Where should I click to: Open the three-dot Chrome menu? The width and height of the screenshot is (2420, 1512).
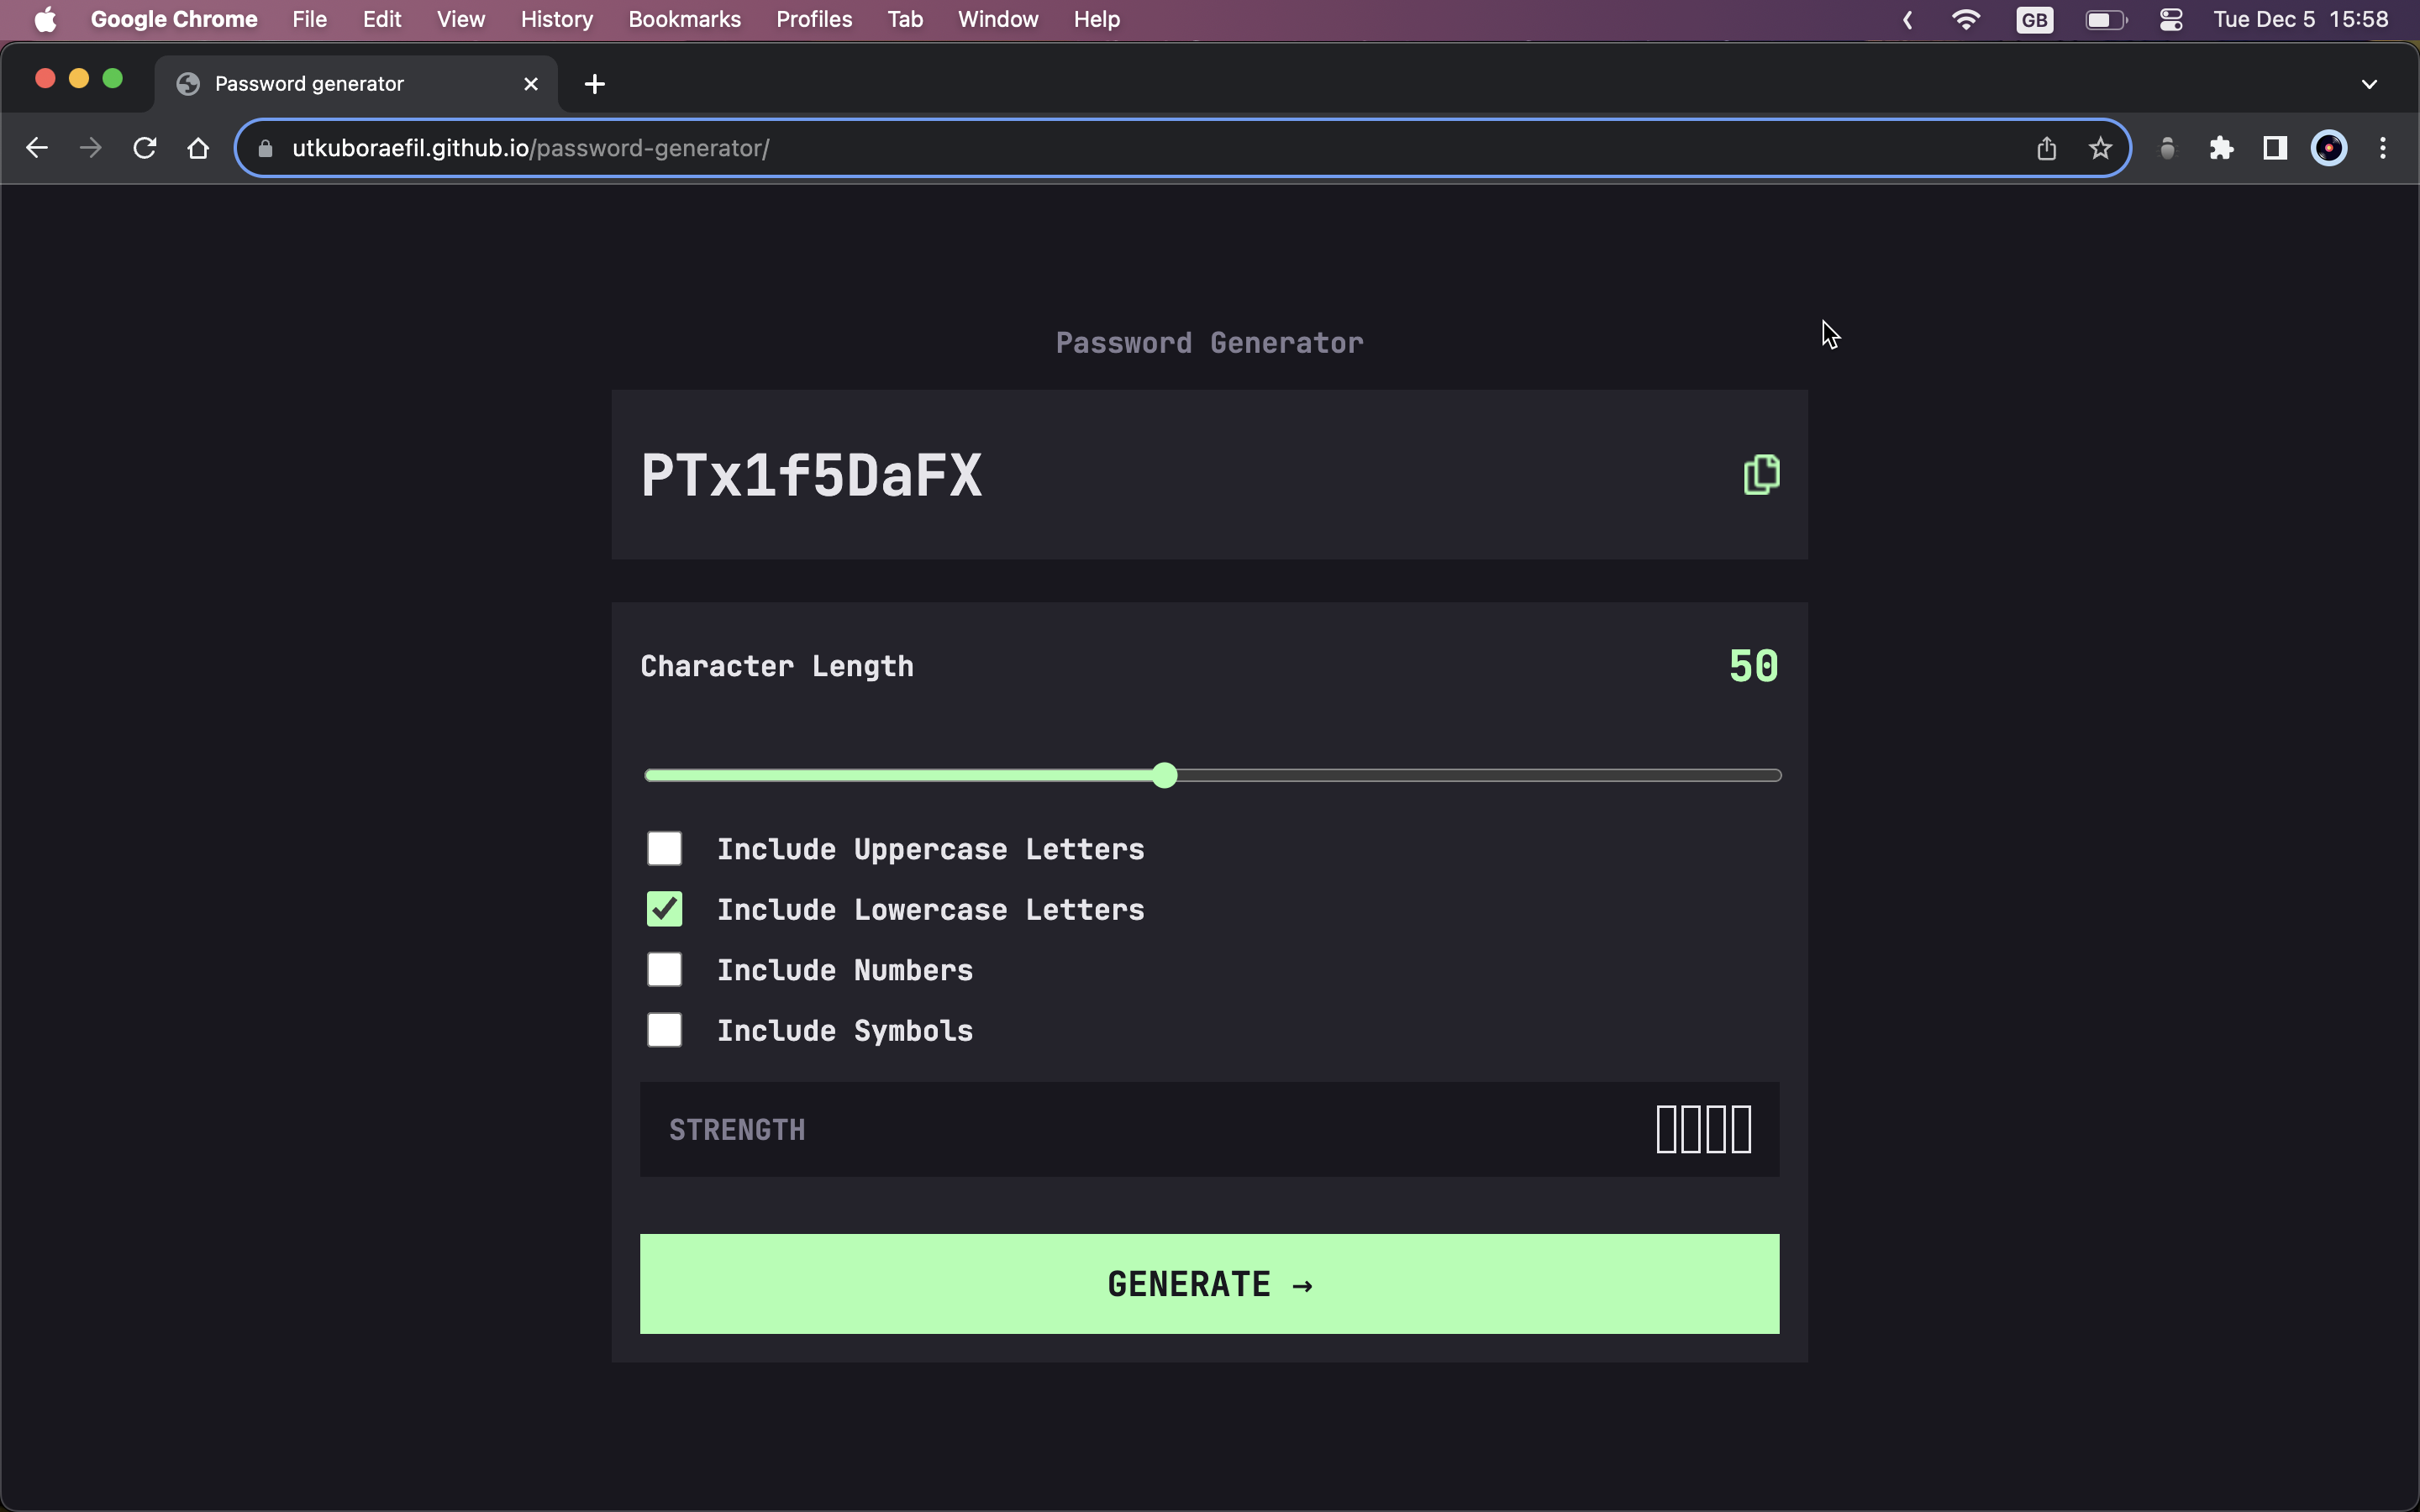tap(2383, 147)
